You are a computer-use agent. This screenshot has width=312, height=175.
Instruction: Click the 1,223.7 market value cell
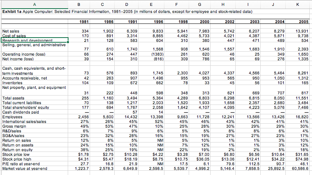click(x=79, y=169)
